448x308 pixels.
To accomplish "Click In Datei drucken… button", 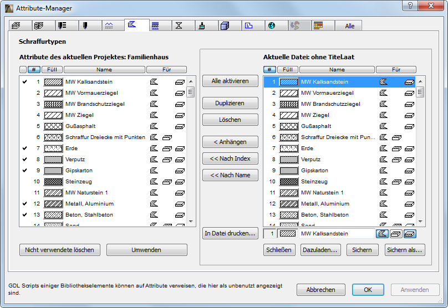I will [230, 233].
